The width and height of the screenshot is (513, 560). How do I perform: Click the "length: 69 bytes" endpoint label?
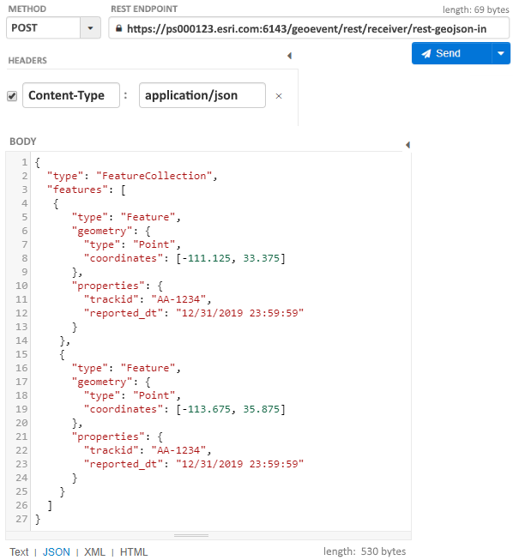(x=476, y=9)
